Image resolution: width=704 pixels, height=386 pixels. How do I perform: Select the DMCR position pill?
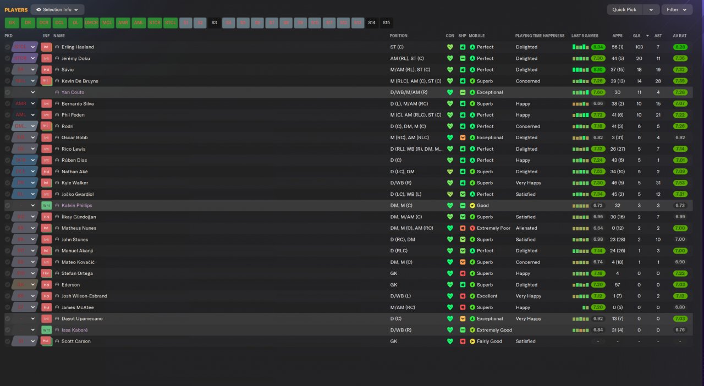(x=91, y=23)
